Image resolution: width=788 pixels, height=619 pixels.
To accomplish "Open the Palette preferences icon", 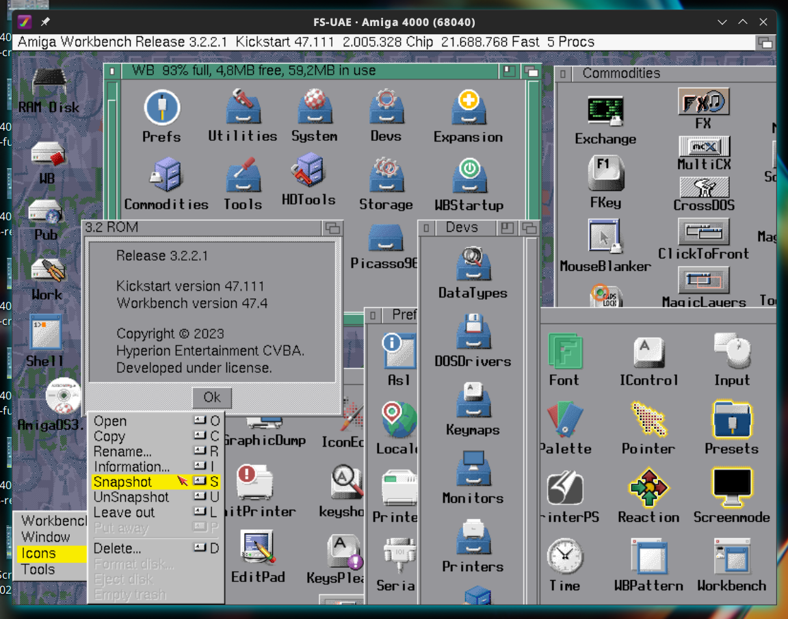I will tap(564, 419).
